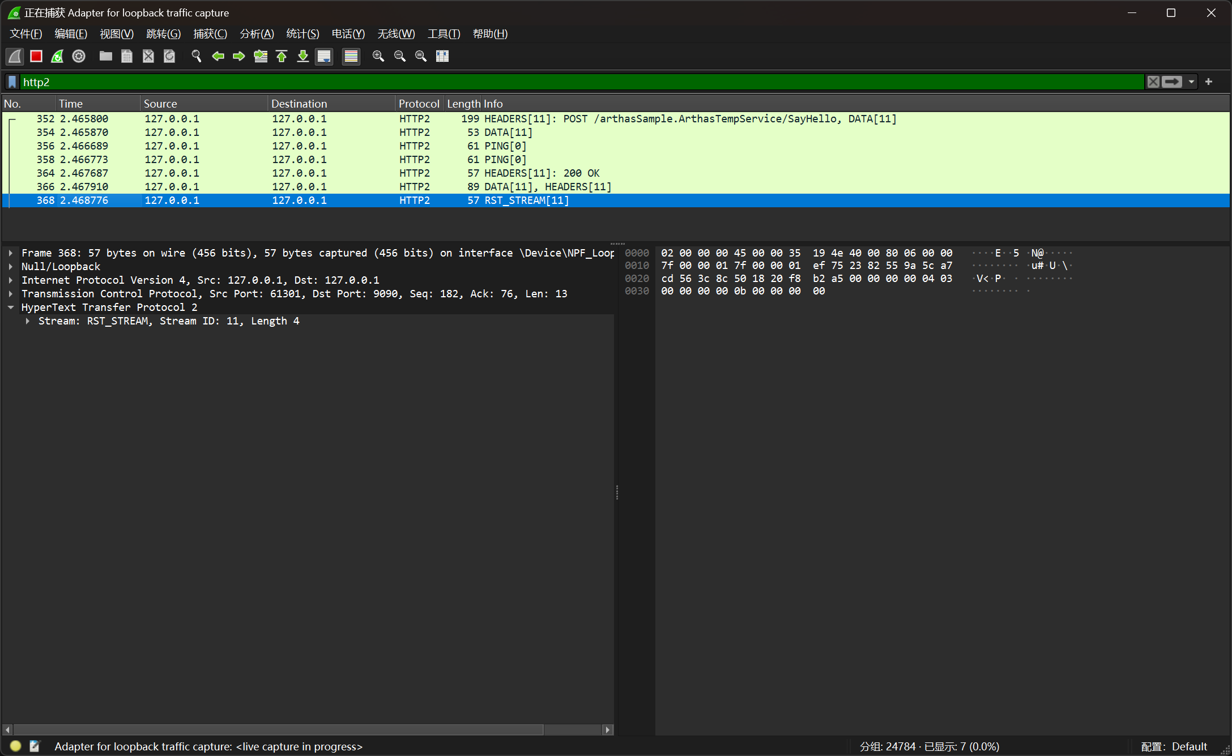This screenshot has width=1232, height=756.
Task: Click hex offset 0020 row in bytes pane
Action: click(637, 279)
